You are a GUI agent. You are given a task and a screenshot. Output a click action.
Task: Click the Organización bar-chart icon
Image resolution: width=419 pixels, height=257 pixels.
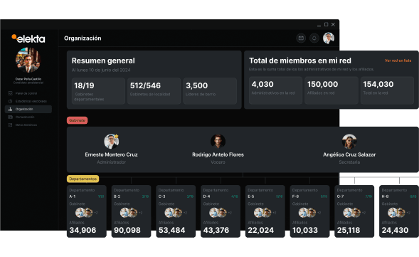pyautogui.click(x=10, y=109)
